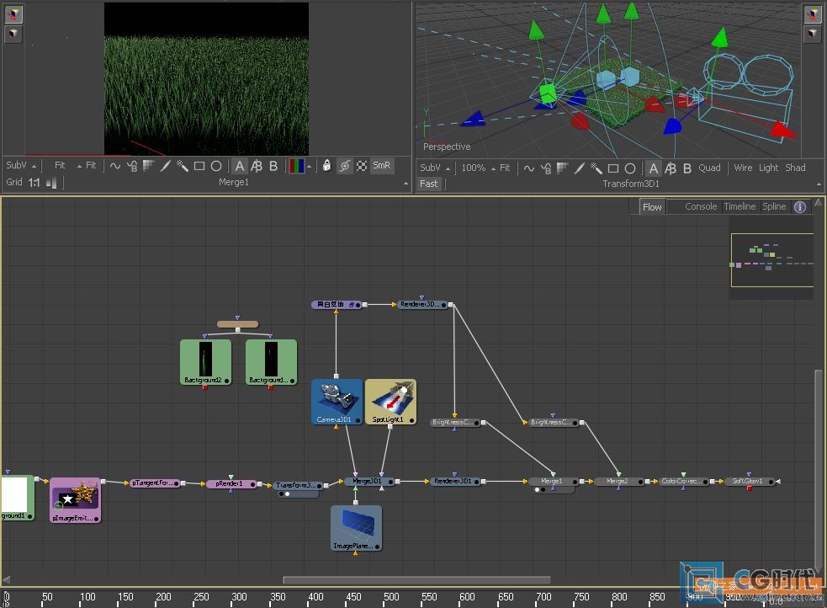This screenshot has height=608, width=827.
Task: Toggle Fast mode in right viewer
Action: point(428,184)
